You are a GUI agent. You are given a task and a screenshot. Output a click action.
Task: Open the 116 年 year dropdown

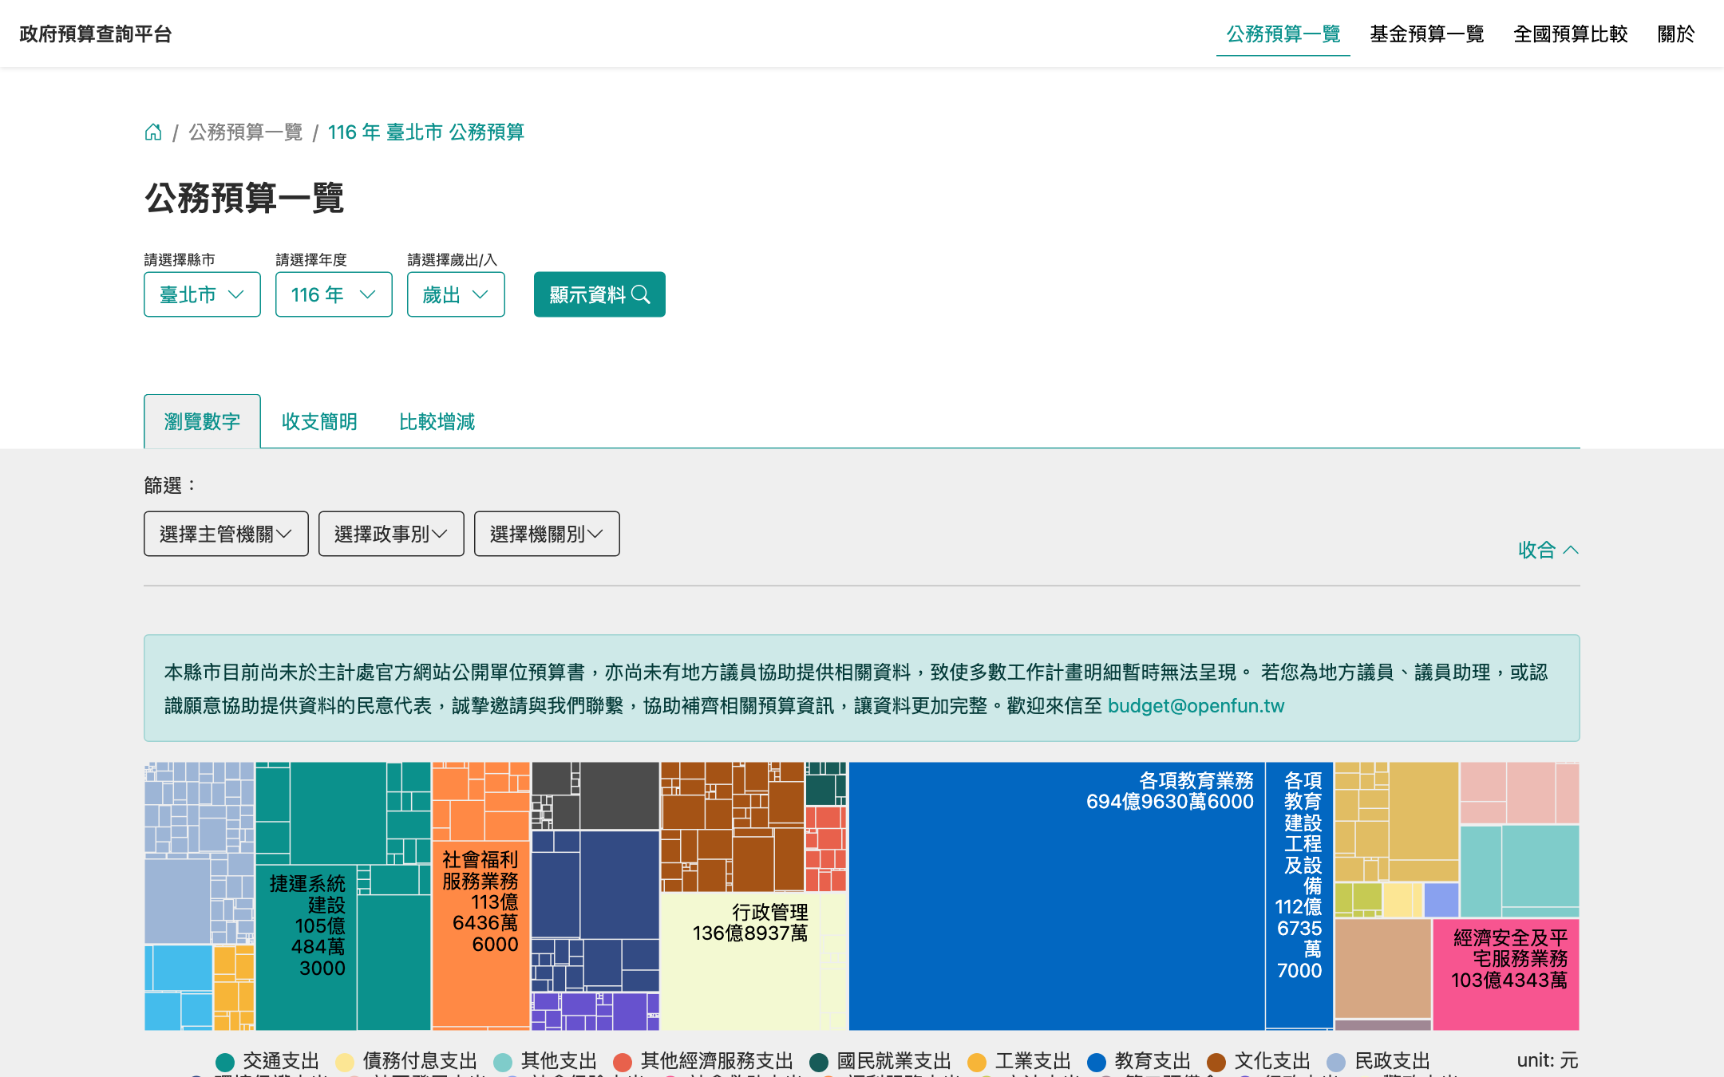click(x=334, y=294)
